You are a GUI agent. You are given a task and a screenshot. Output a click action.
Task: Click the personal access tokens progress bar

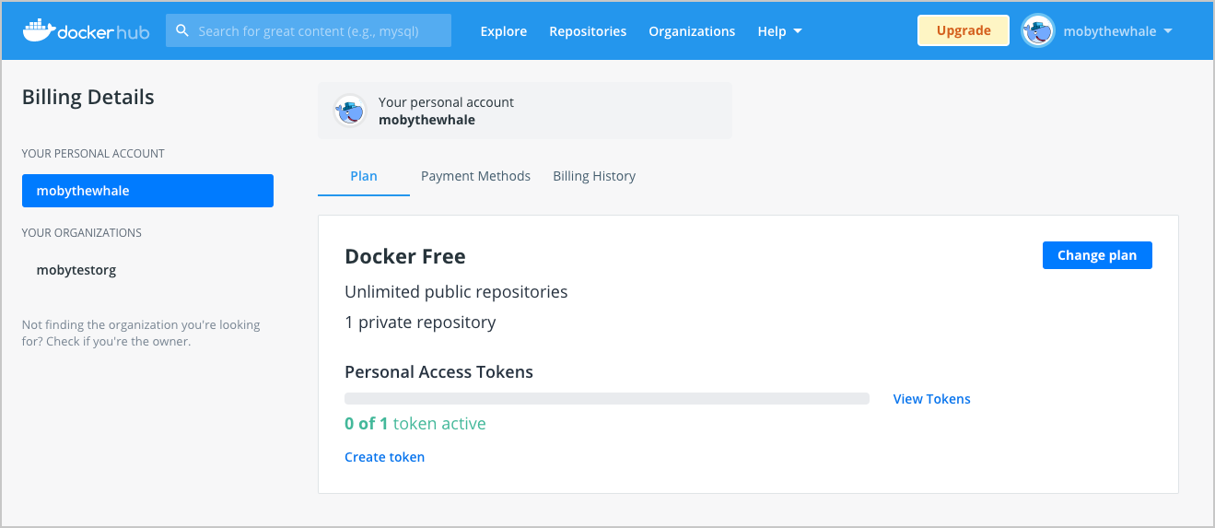(607, 398)
